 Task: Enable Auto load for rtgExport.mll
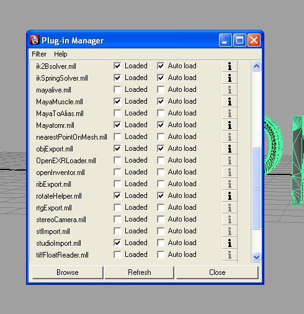click(x=161, y=207)
